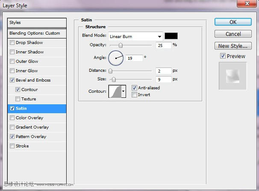Uncheck the Pattern Overlay checkbox
Image resolution: width=259 pixels, height=191 pixels.
point(12,137)
